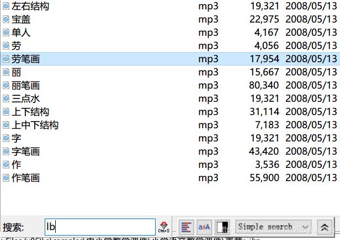
Task: Select the file name 字 above 字笔画
Action: (x=16, y=138)
